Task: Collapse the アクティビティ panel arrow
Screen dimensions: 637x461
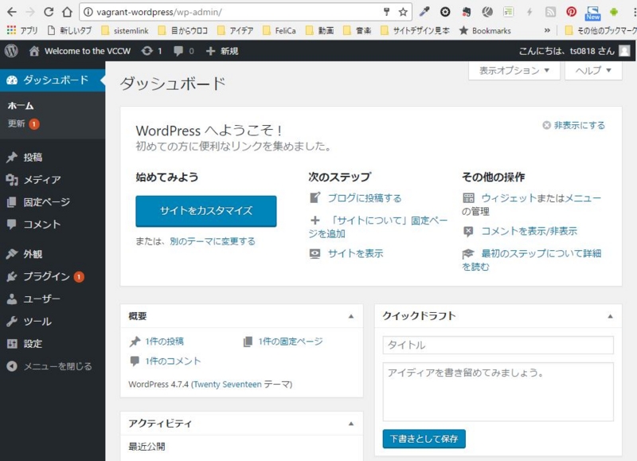Action: pos(351,424)
